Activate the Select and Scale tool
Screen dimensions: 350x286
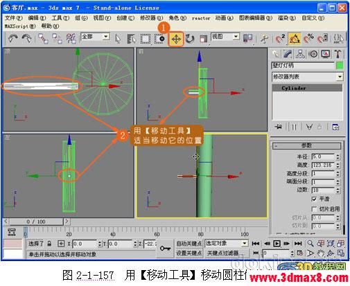(203, 39)
